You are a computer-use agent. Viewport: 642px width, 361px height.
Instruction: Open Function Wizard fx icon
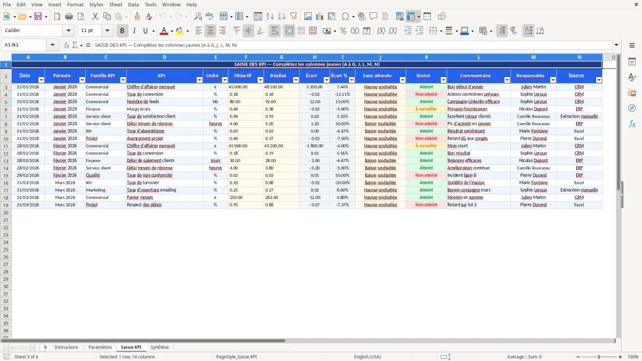[x=66, y=45]
